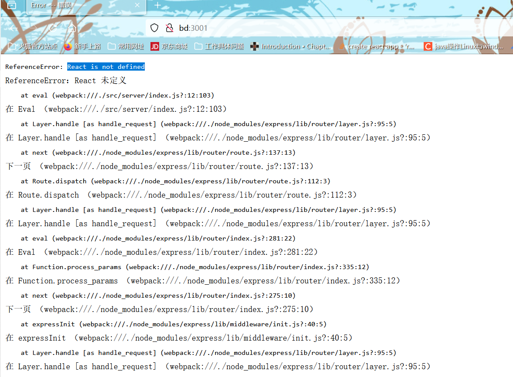513x377 pixels.
Task: Click the address bar showing bd:3001
Action: 304,28
